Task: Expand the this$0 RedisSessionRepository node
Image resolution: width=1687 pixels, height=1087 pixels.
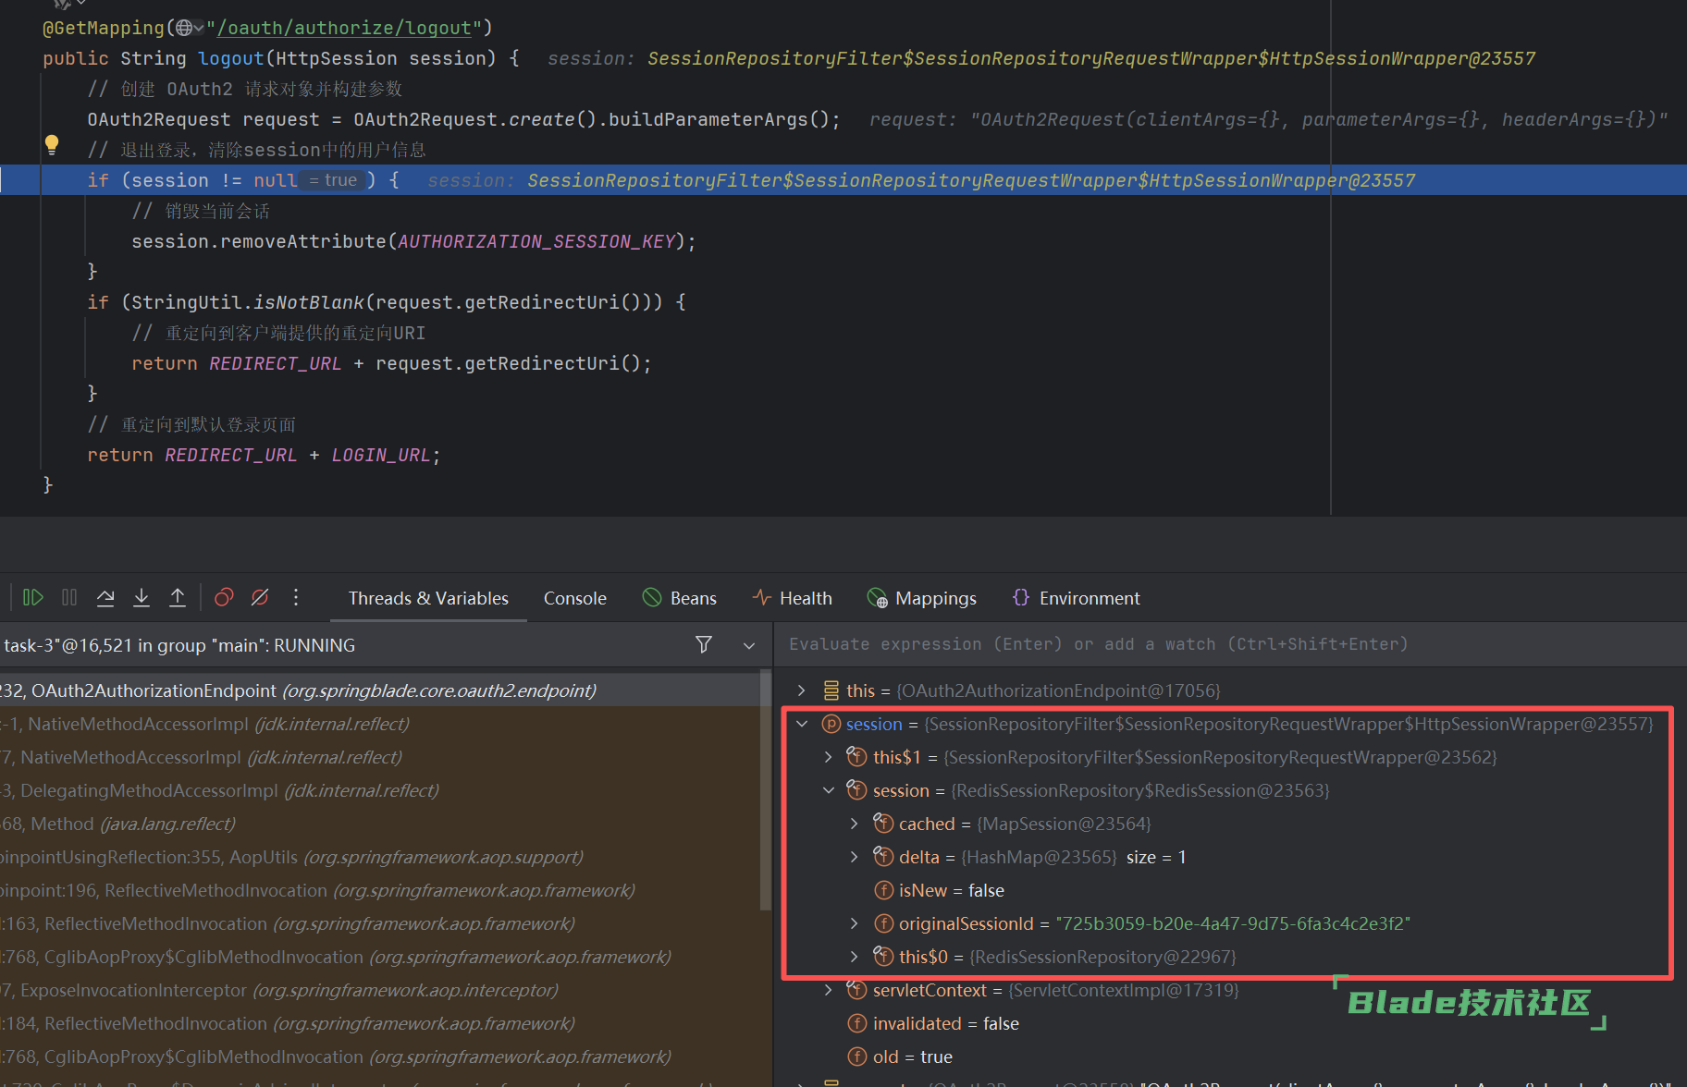Action: tap(855, 957)
